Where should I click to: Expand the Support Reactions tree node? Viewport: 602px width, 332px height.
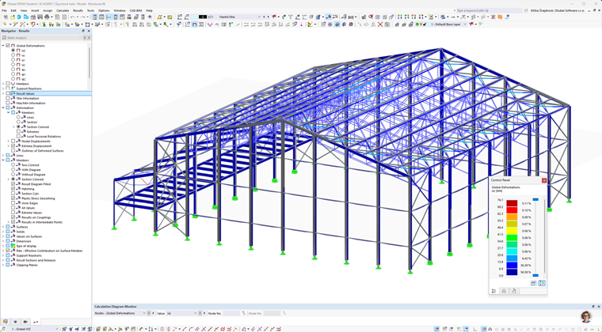pos(3,89)
